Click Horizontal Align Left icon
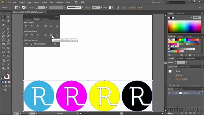The width and height of the screenshot is (204, 115). coord(26,26)
